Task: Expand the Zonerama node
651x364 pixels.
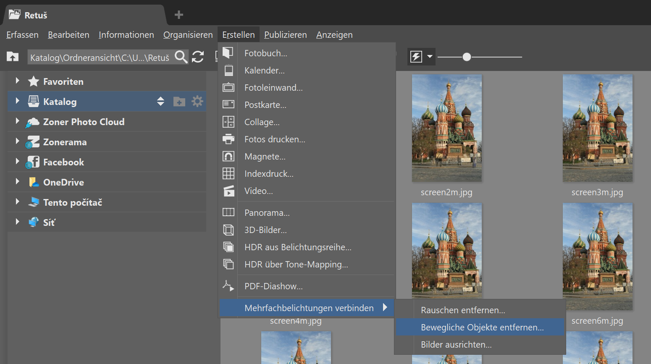Action: tap(17, 141)
